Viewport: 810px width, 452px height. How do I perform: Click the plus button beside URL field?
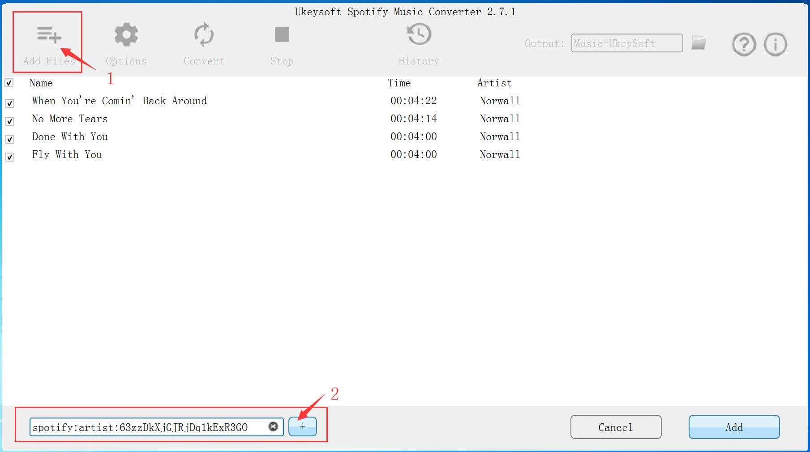point(302,426)
